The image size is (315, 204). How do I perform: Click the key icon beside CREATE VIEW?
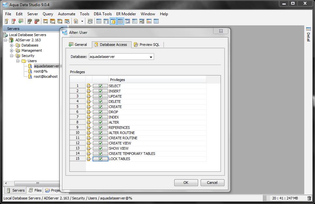coord(89,143)
